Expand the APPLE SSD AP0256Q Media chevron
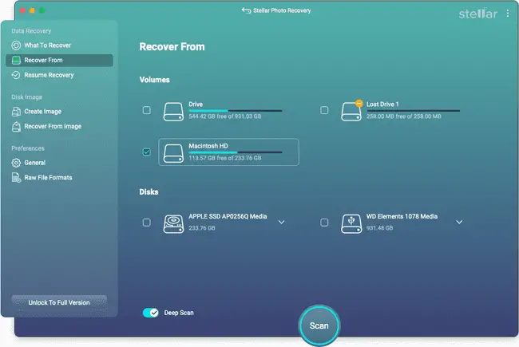Image resolution: width=519 pixels, height=347 pixels. [281, 222]
